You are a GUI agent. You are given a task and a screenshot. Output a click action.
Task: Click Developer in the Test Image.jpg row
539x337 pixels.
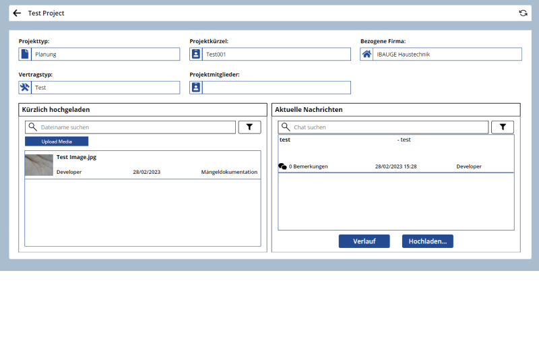tap(69, 172)
